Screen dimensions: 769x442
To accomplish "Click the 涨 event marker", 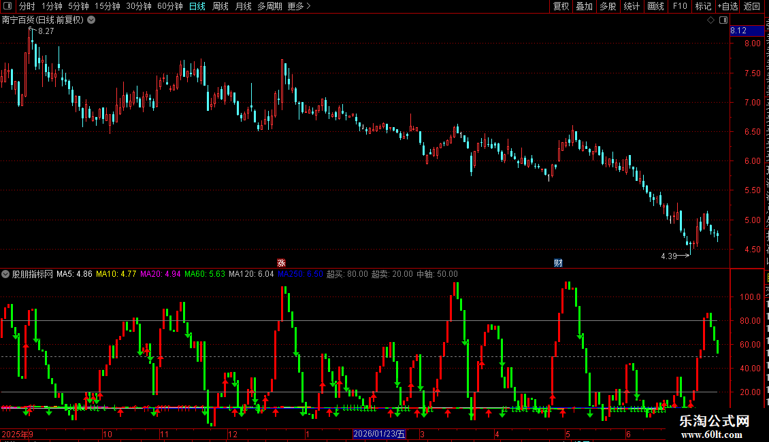I will click(281, 263).
